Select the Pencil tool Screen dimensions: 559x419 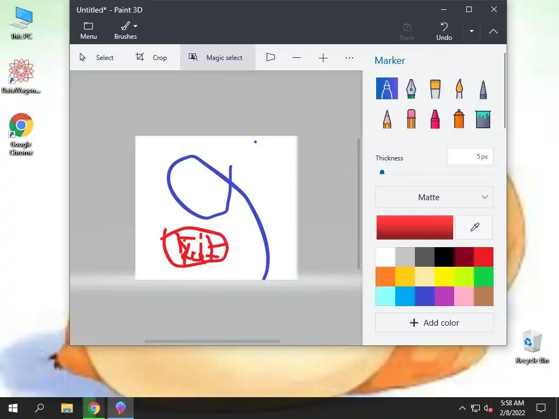click(387, 118)
